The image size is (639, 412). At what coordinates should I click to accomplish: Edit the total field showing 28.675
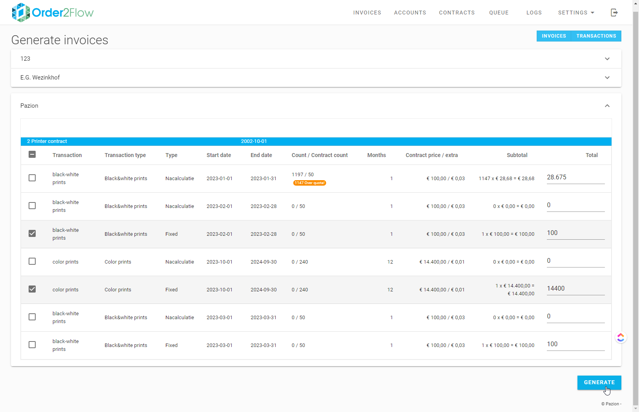[575, 177]
